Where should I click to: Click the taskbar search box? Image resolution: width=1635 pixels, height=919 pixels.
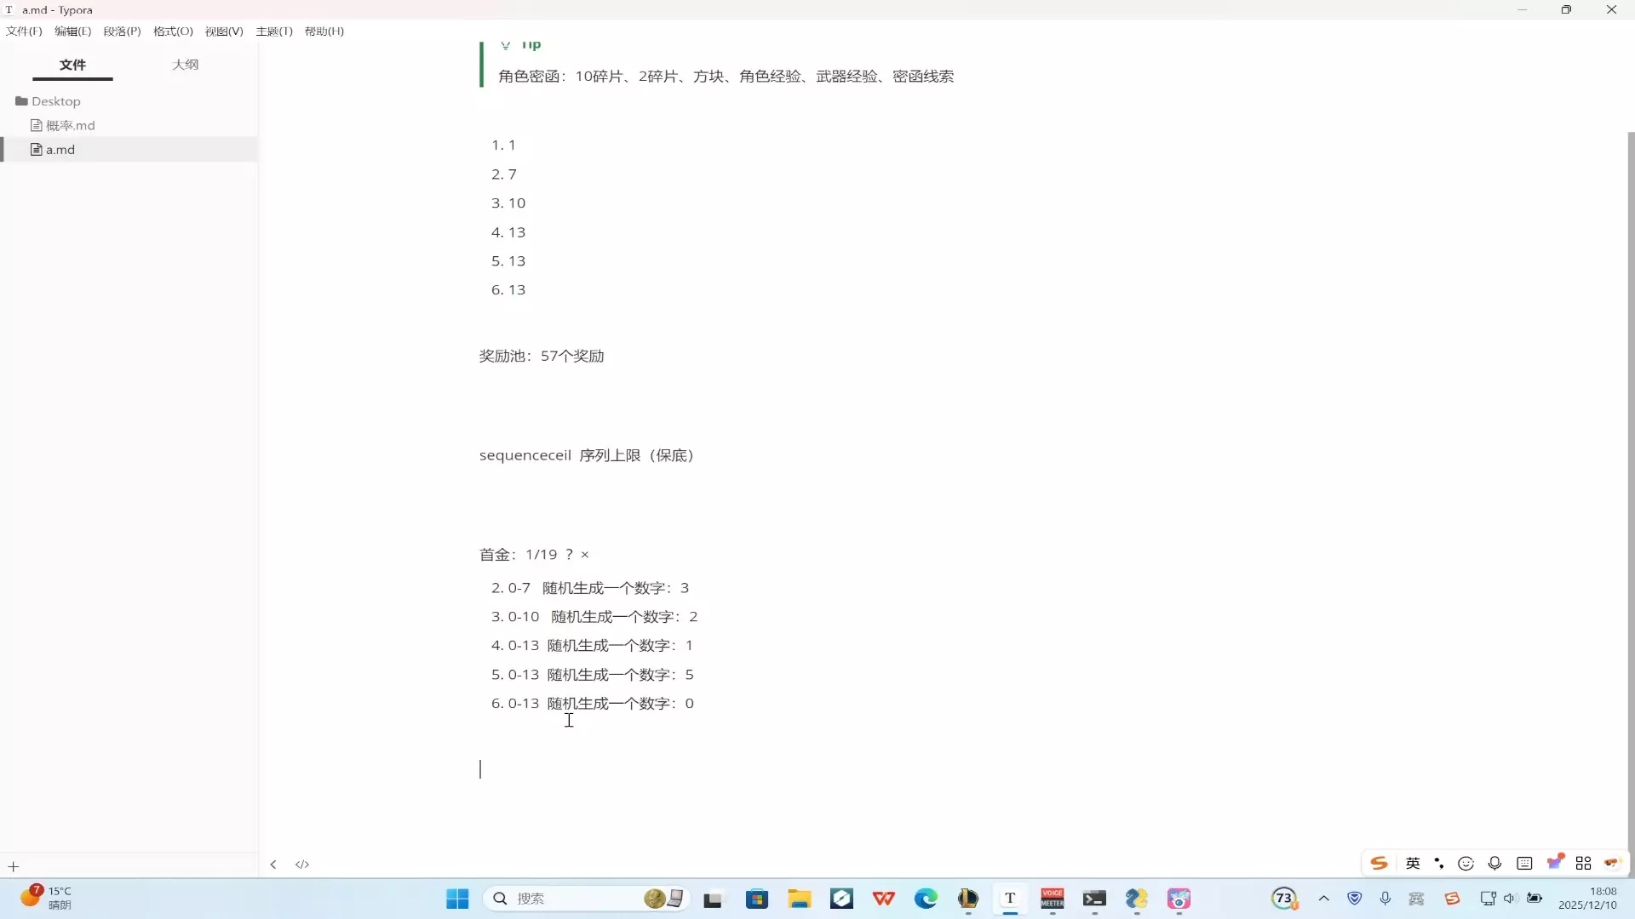click(562, 899)
